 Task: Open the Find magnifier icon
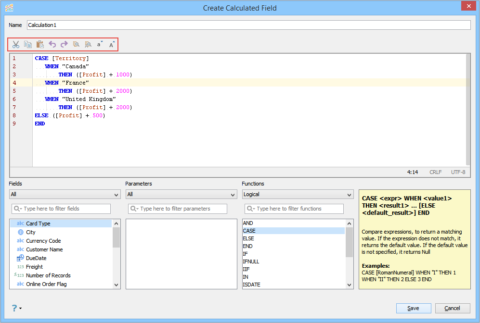tap(76, 45)
